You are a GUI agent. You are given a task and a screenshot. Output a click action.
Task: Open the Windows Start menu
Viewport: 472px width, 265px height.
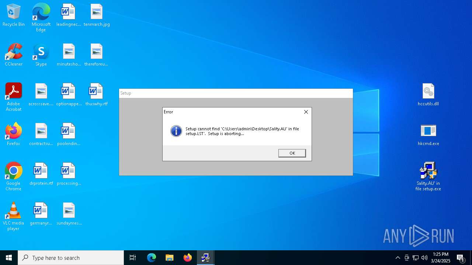[9, 258]
